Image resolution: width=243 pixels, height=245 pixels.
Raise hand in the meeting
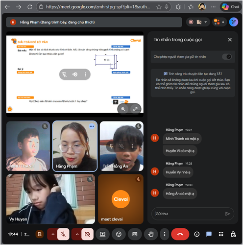[151, 234]
